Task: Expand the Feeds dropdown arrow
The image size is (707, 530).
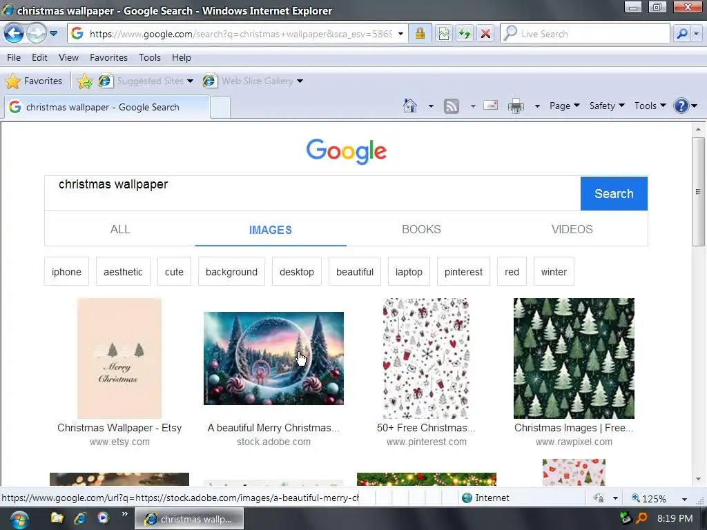Action: click(472, 106)
